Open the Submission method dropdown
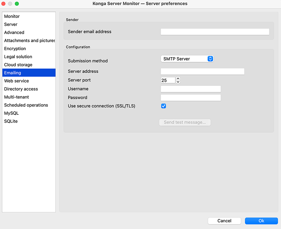 pos(187,59)
